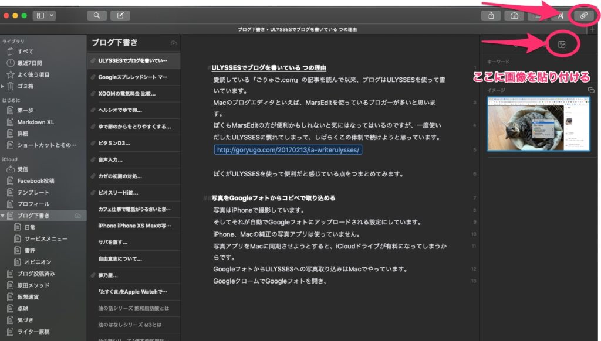The height and width of the screenshot is (341, 601).
Task: Collapse the ブログ下書き group triangle
Action: click(3, 216)
